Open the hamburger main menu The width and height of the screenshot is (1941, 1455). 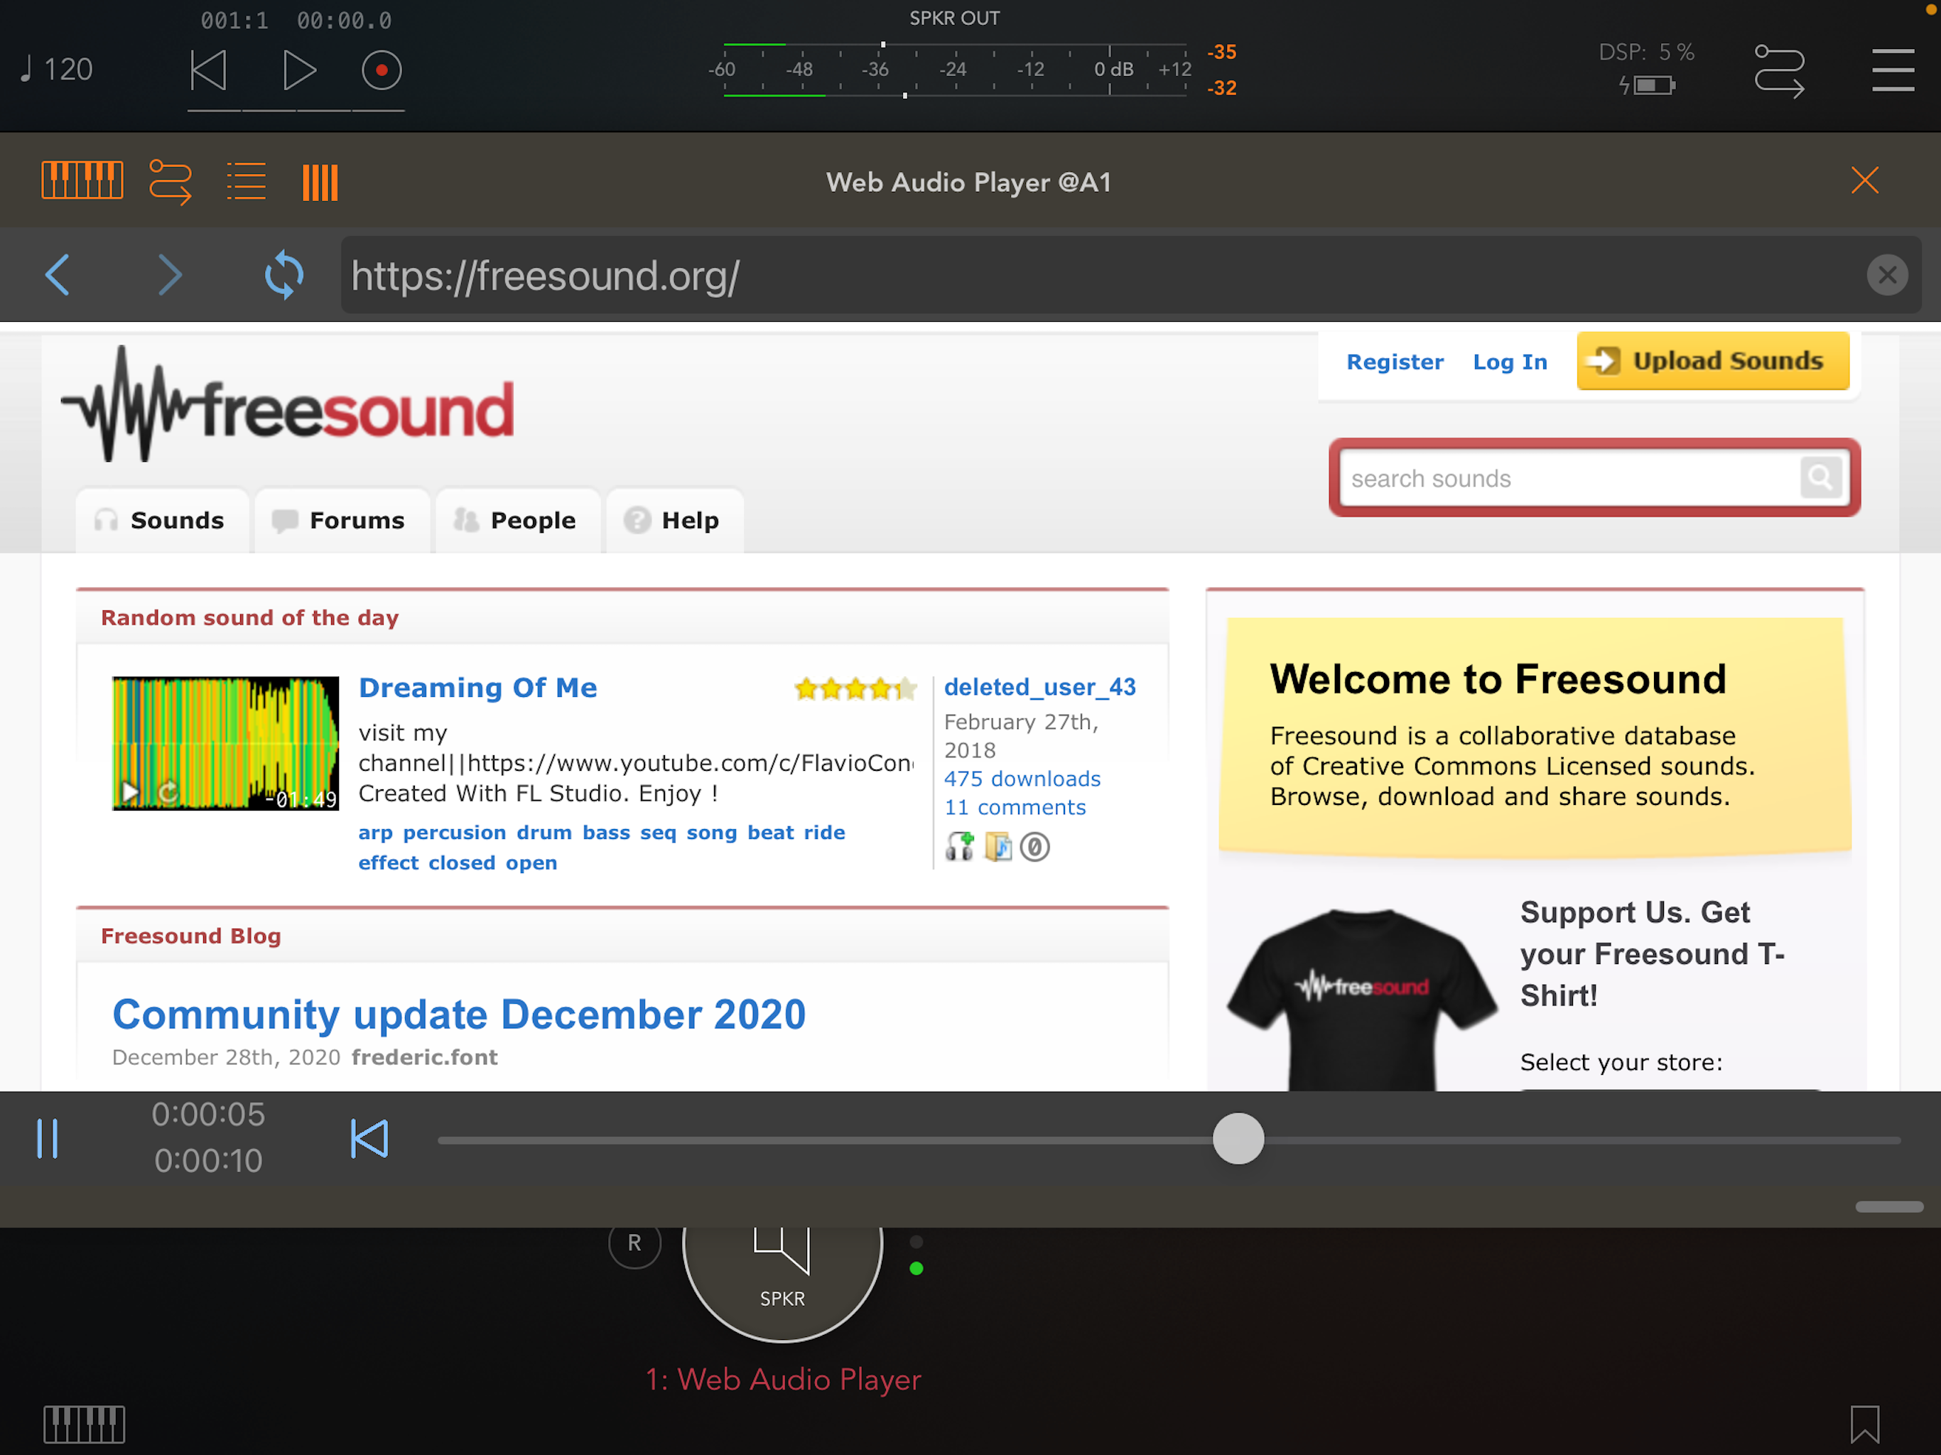click(x=1893, y=70)
